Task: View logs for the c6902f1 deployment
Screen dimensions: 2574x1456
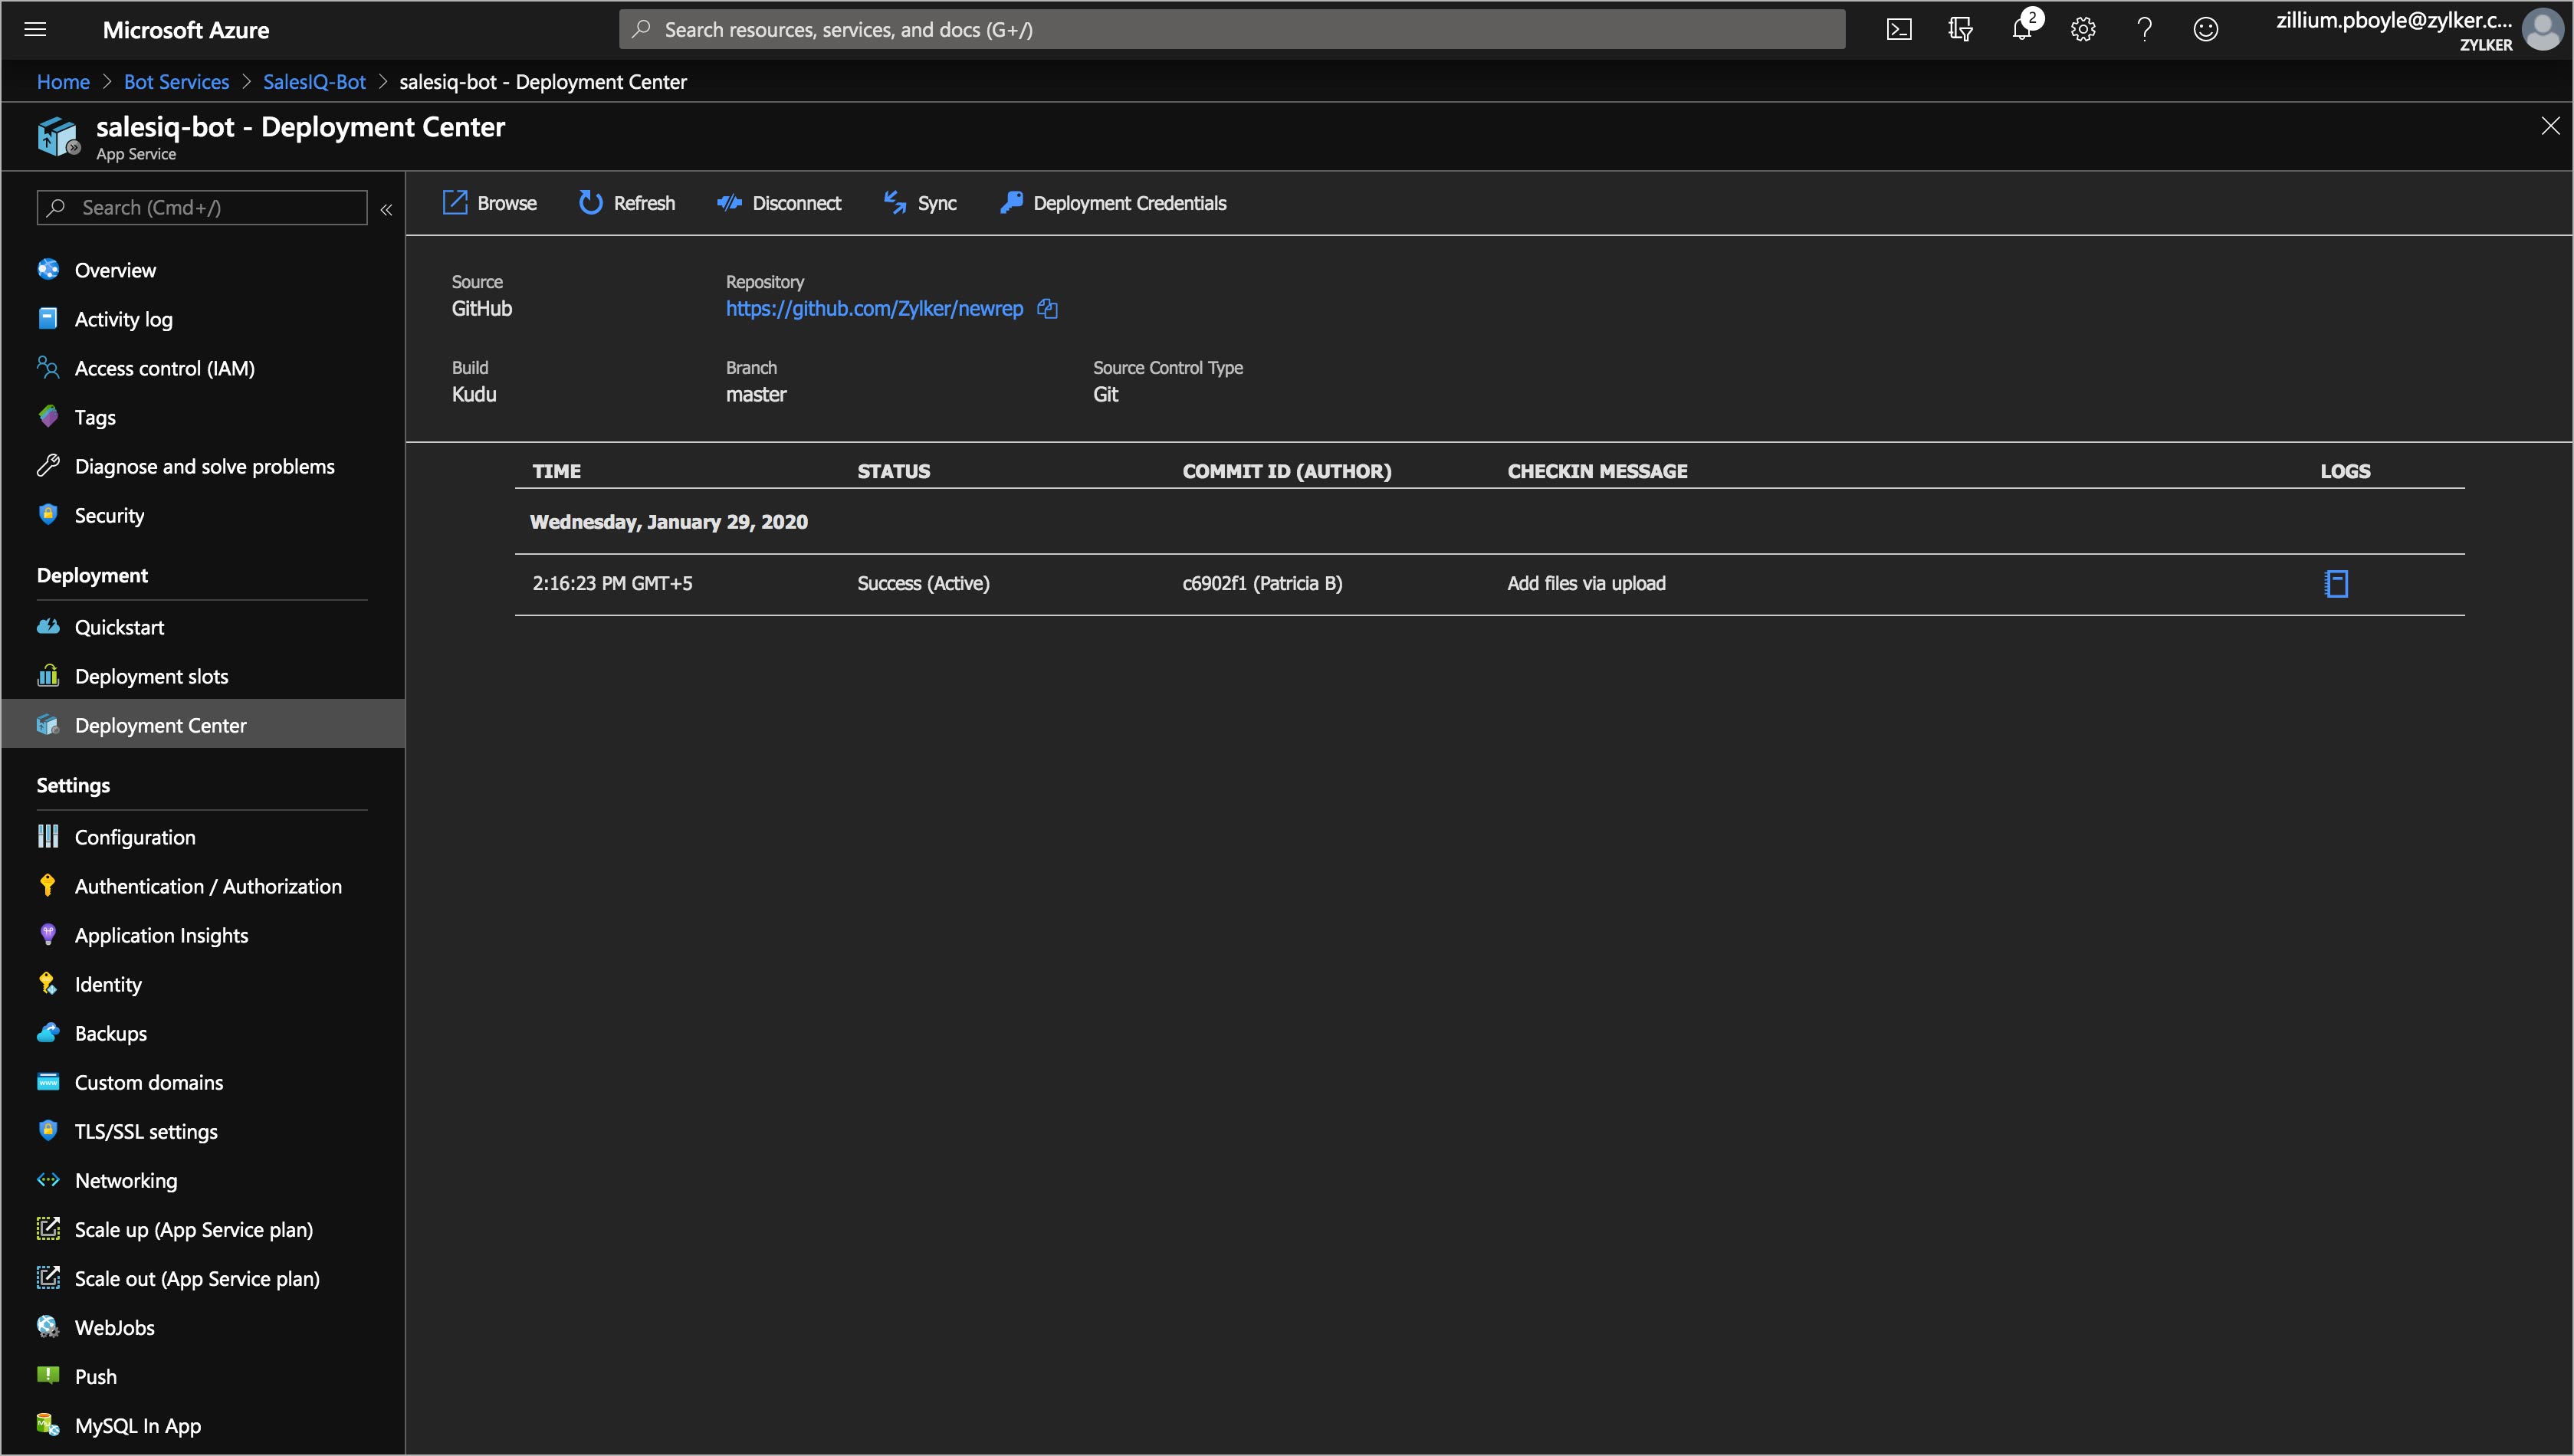Action: (2336, 583)
